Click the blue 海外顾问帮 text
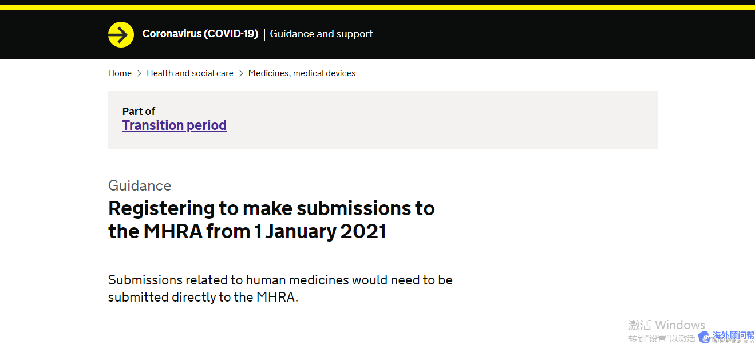 [x=732, y=335]
